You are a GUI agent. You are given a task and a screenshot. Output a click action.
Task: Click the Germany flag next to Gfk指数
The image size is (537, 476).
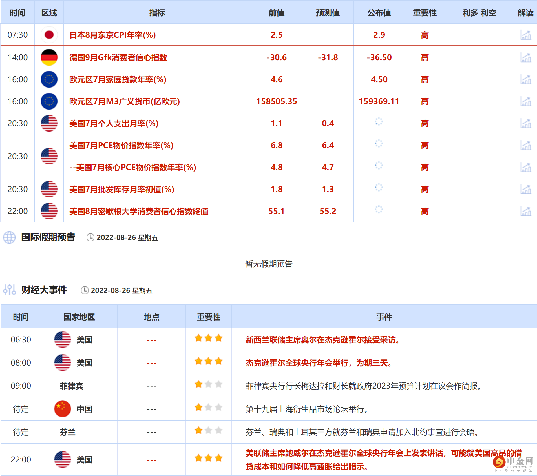49,57
